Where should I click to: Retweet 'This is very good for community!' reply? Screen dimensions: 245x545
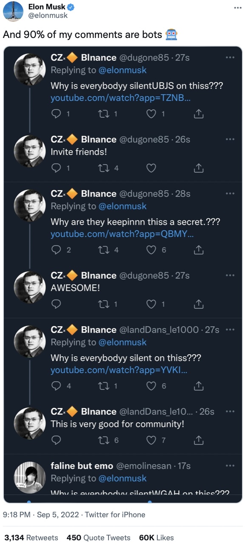pos(103,440)
